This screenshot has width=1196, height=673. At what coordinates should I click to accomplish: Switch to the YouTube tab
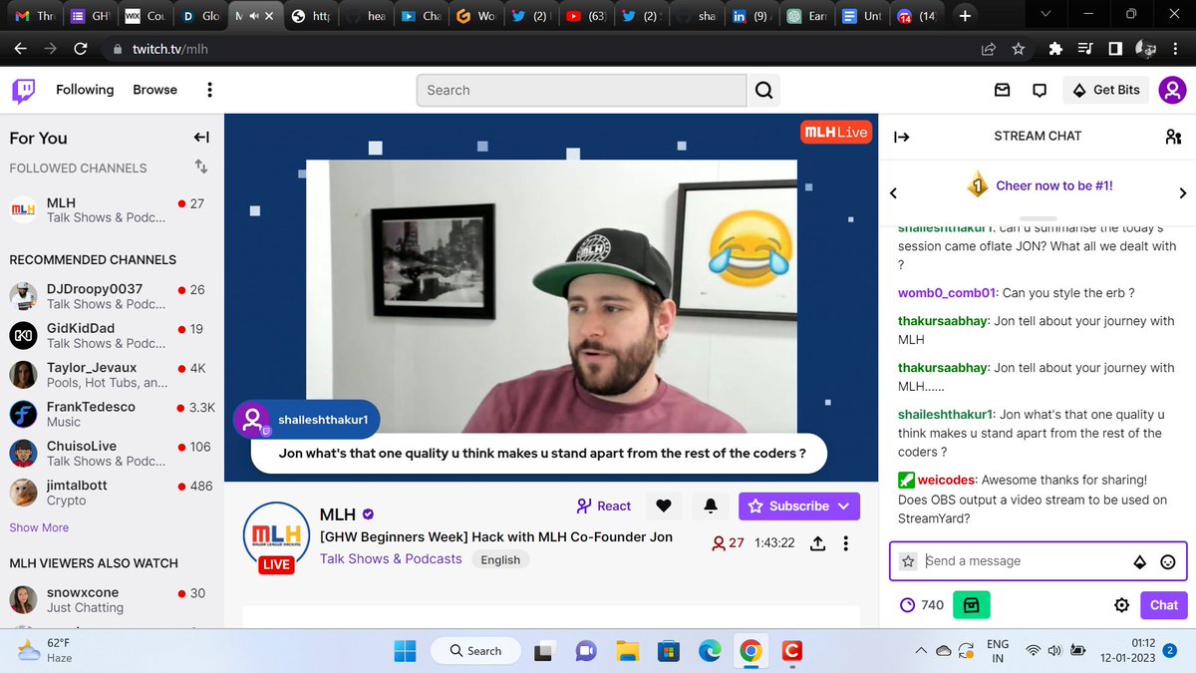585,16
